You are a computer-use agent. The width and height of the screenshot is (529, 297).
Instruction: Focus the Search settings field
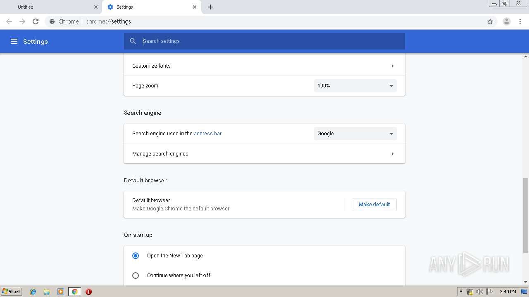264,41
